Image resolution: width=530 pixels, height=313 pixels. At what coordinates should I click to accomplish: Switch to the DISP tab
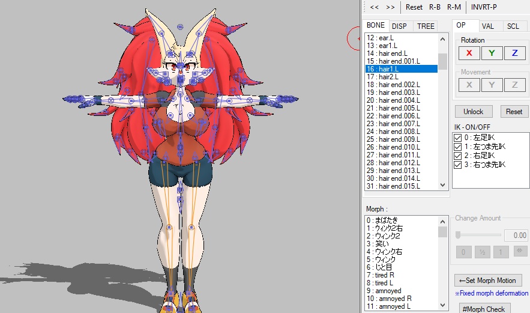pos(399,26)
